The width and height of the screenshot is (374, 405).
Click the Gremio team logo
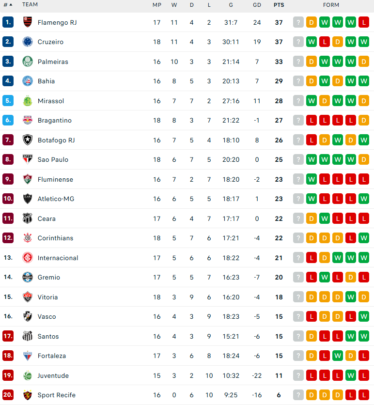(x=28, y=277)
